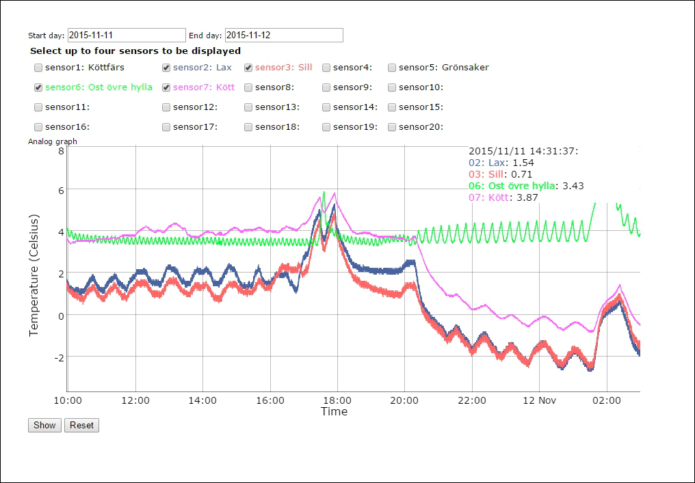695x483 pixels.
Task: Click '06: Ost övre hylla: 3.43' legend entry
Action: 526,186
